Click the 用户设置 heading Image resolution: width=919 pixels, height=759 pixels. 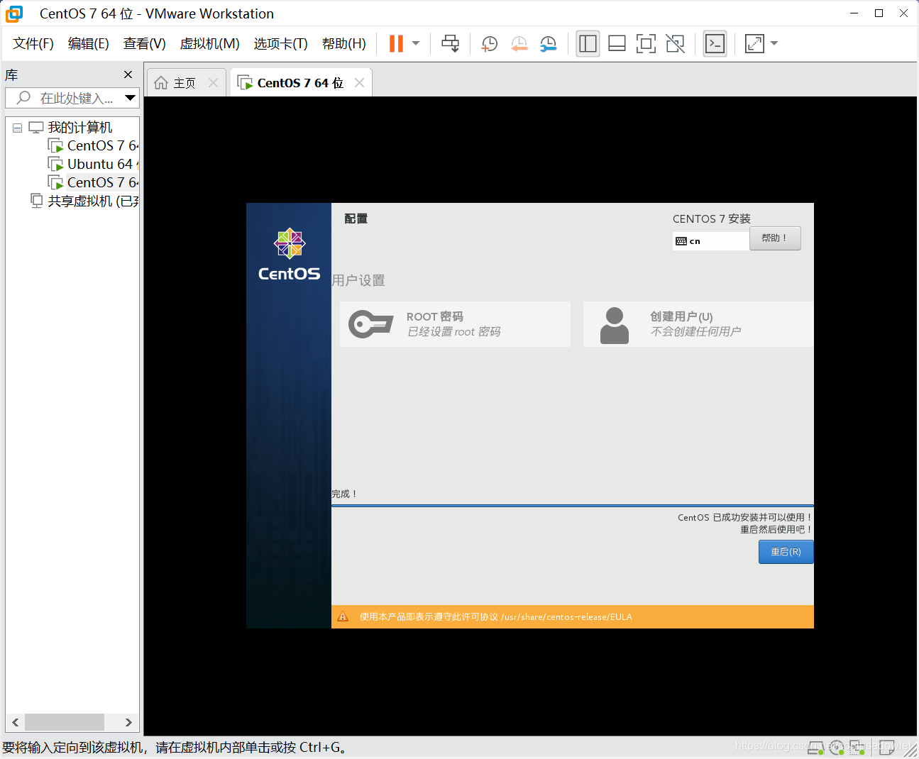pyautogui.click(x=358, y=280)
